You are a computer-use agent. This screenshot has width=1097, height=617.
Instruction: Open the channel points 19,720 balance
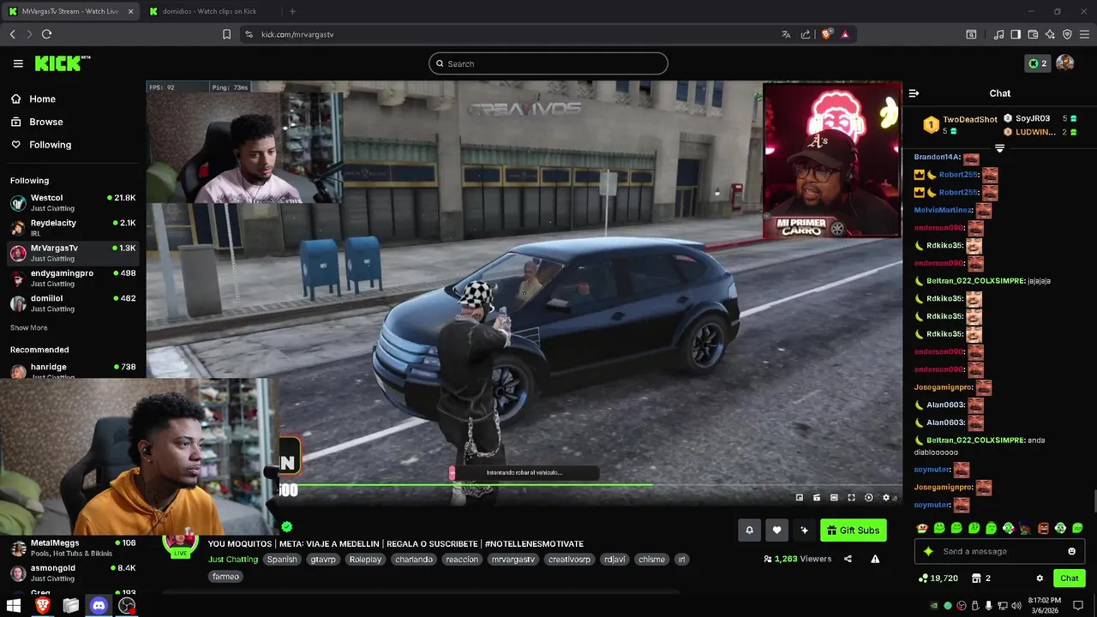pos(938,578)
